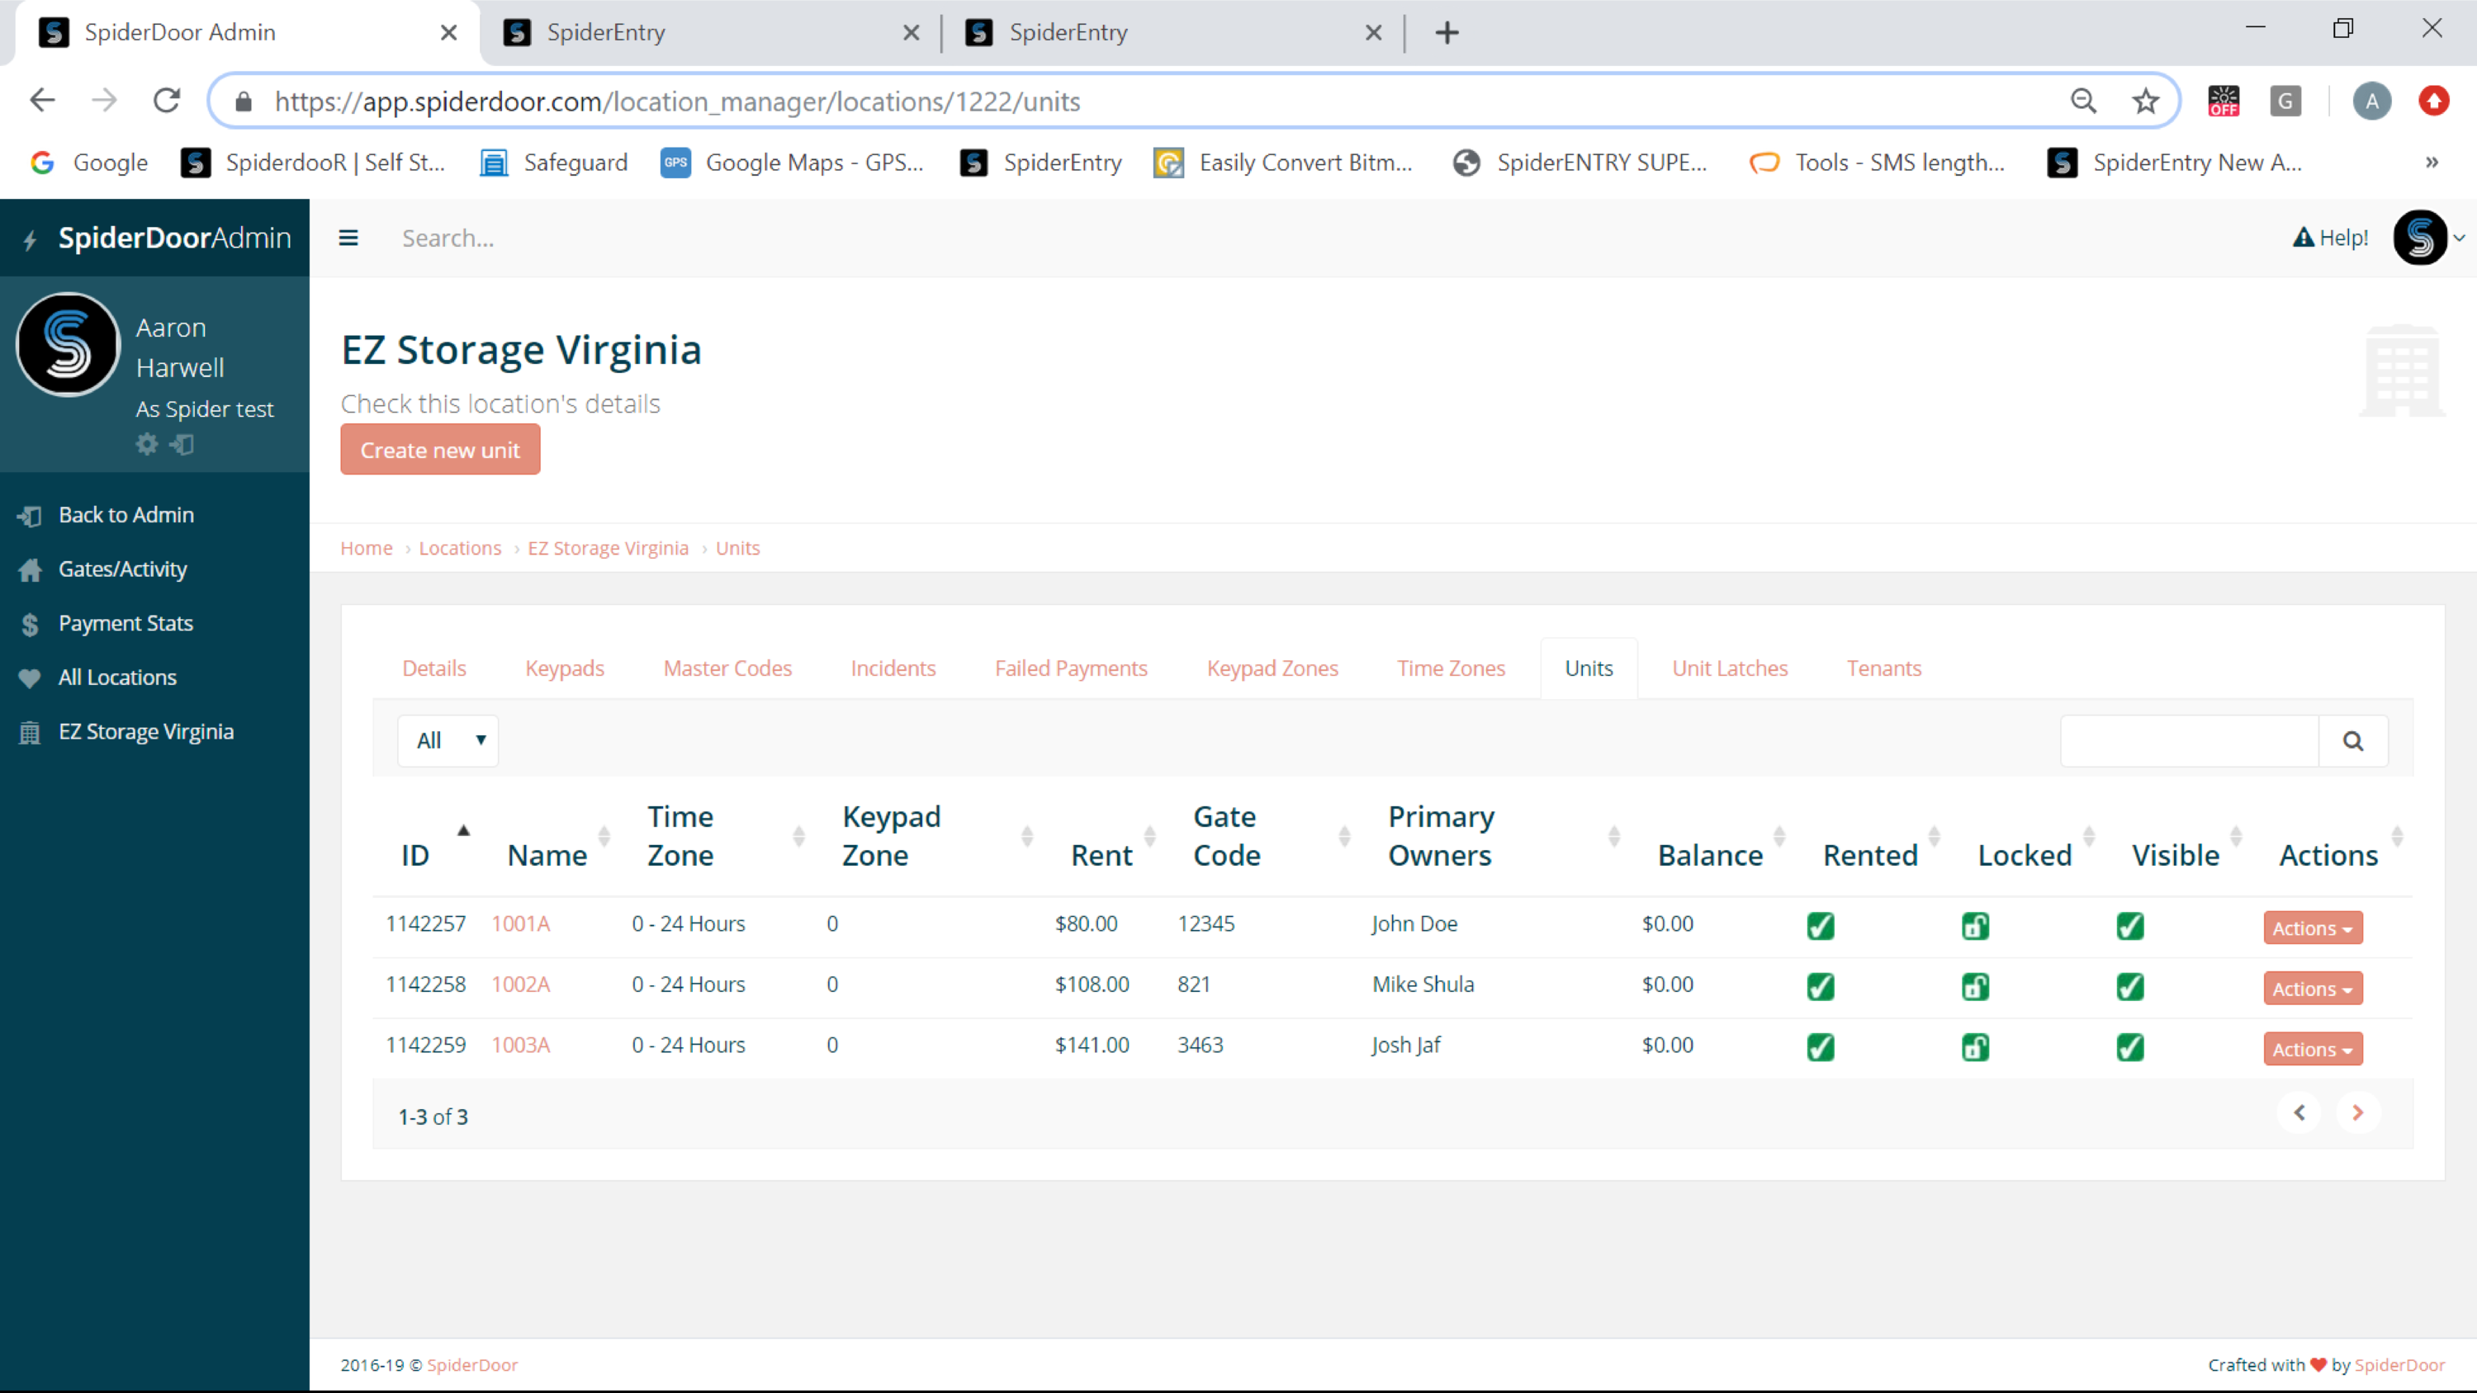
Task: Open Gates/Activity in sidebar
Action: point(122,569)
